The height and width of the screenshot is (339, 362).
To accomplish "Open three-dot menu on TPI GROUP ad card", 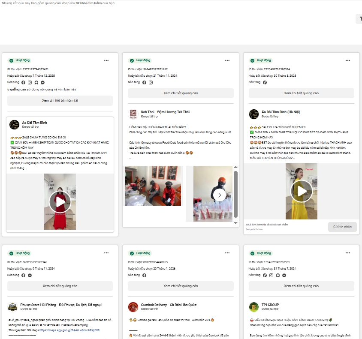I will click(x=347, y=253).
